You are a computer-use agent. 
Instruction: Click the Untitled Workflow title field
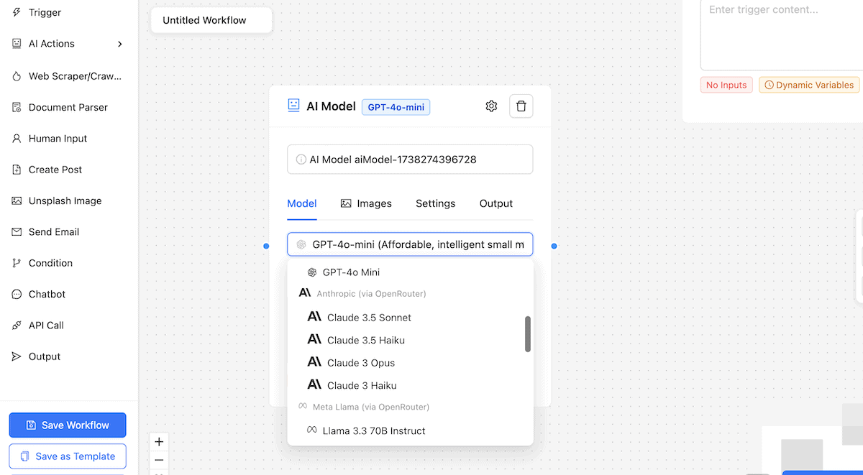point(211,20)
